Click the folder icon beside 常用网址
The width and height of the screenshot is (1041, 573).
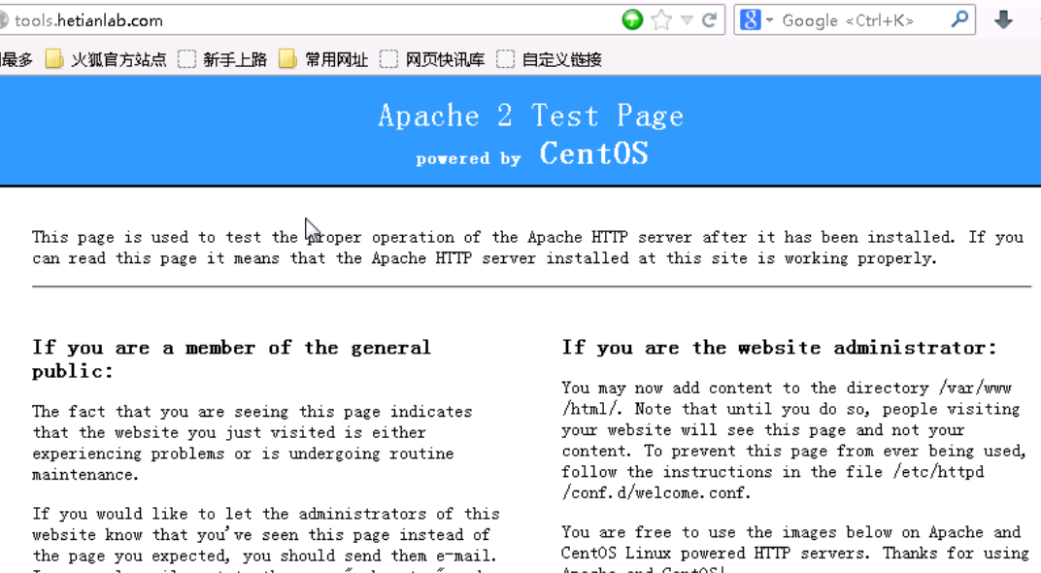(287, 60)
